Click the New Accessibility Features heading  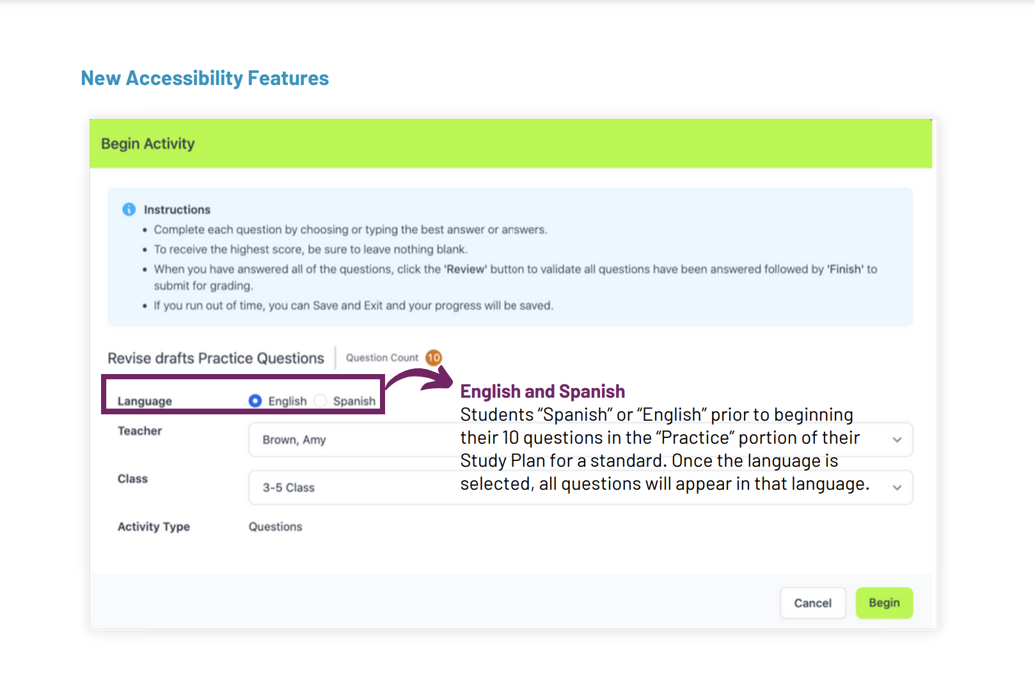[205, 78]
